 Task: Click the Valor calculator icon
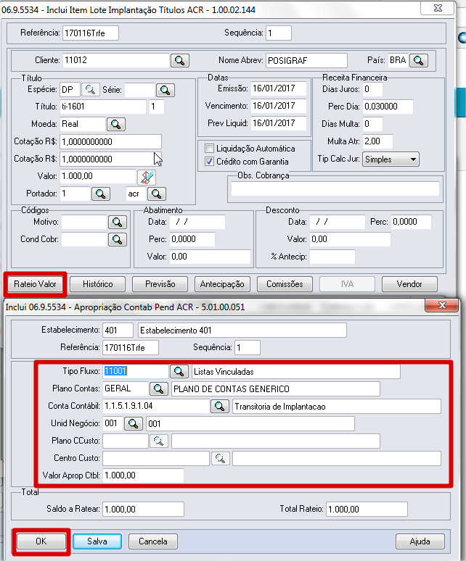147,177
